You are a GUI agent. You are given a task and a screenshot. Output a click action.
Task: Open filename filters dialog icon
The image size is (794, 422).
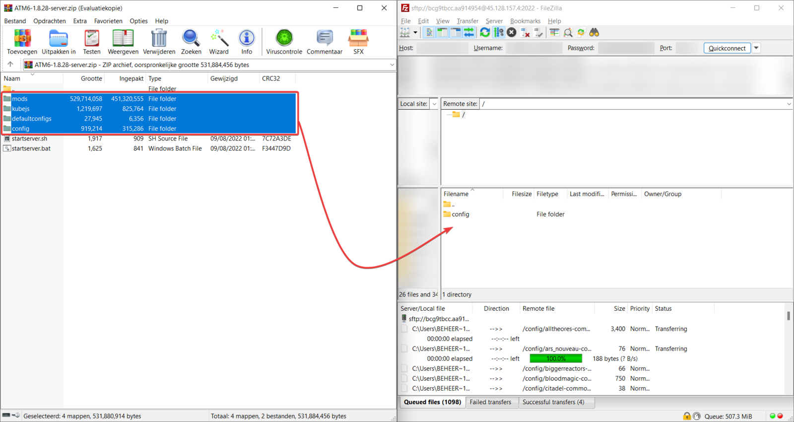(554, 33)
